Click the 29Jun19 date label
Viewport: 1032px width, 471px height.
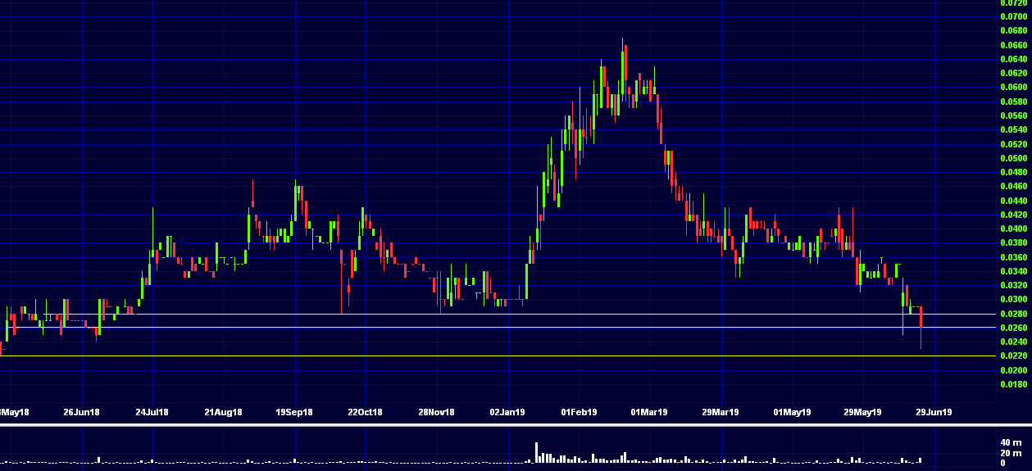click(x=934, y=412)
